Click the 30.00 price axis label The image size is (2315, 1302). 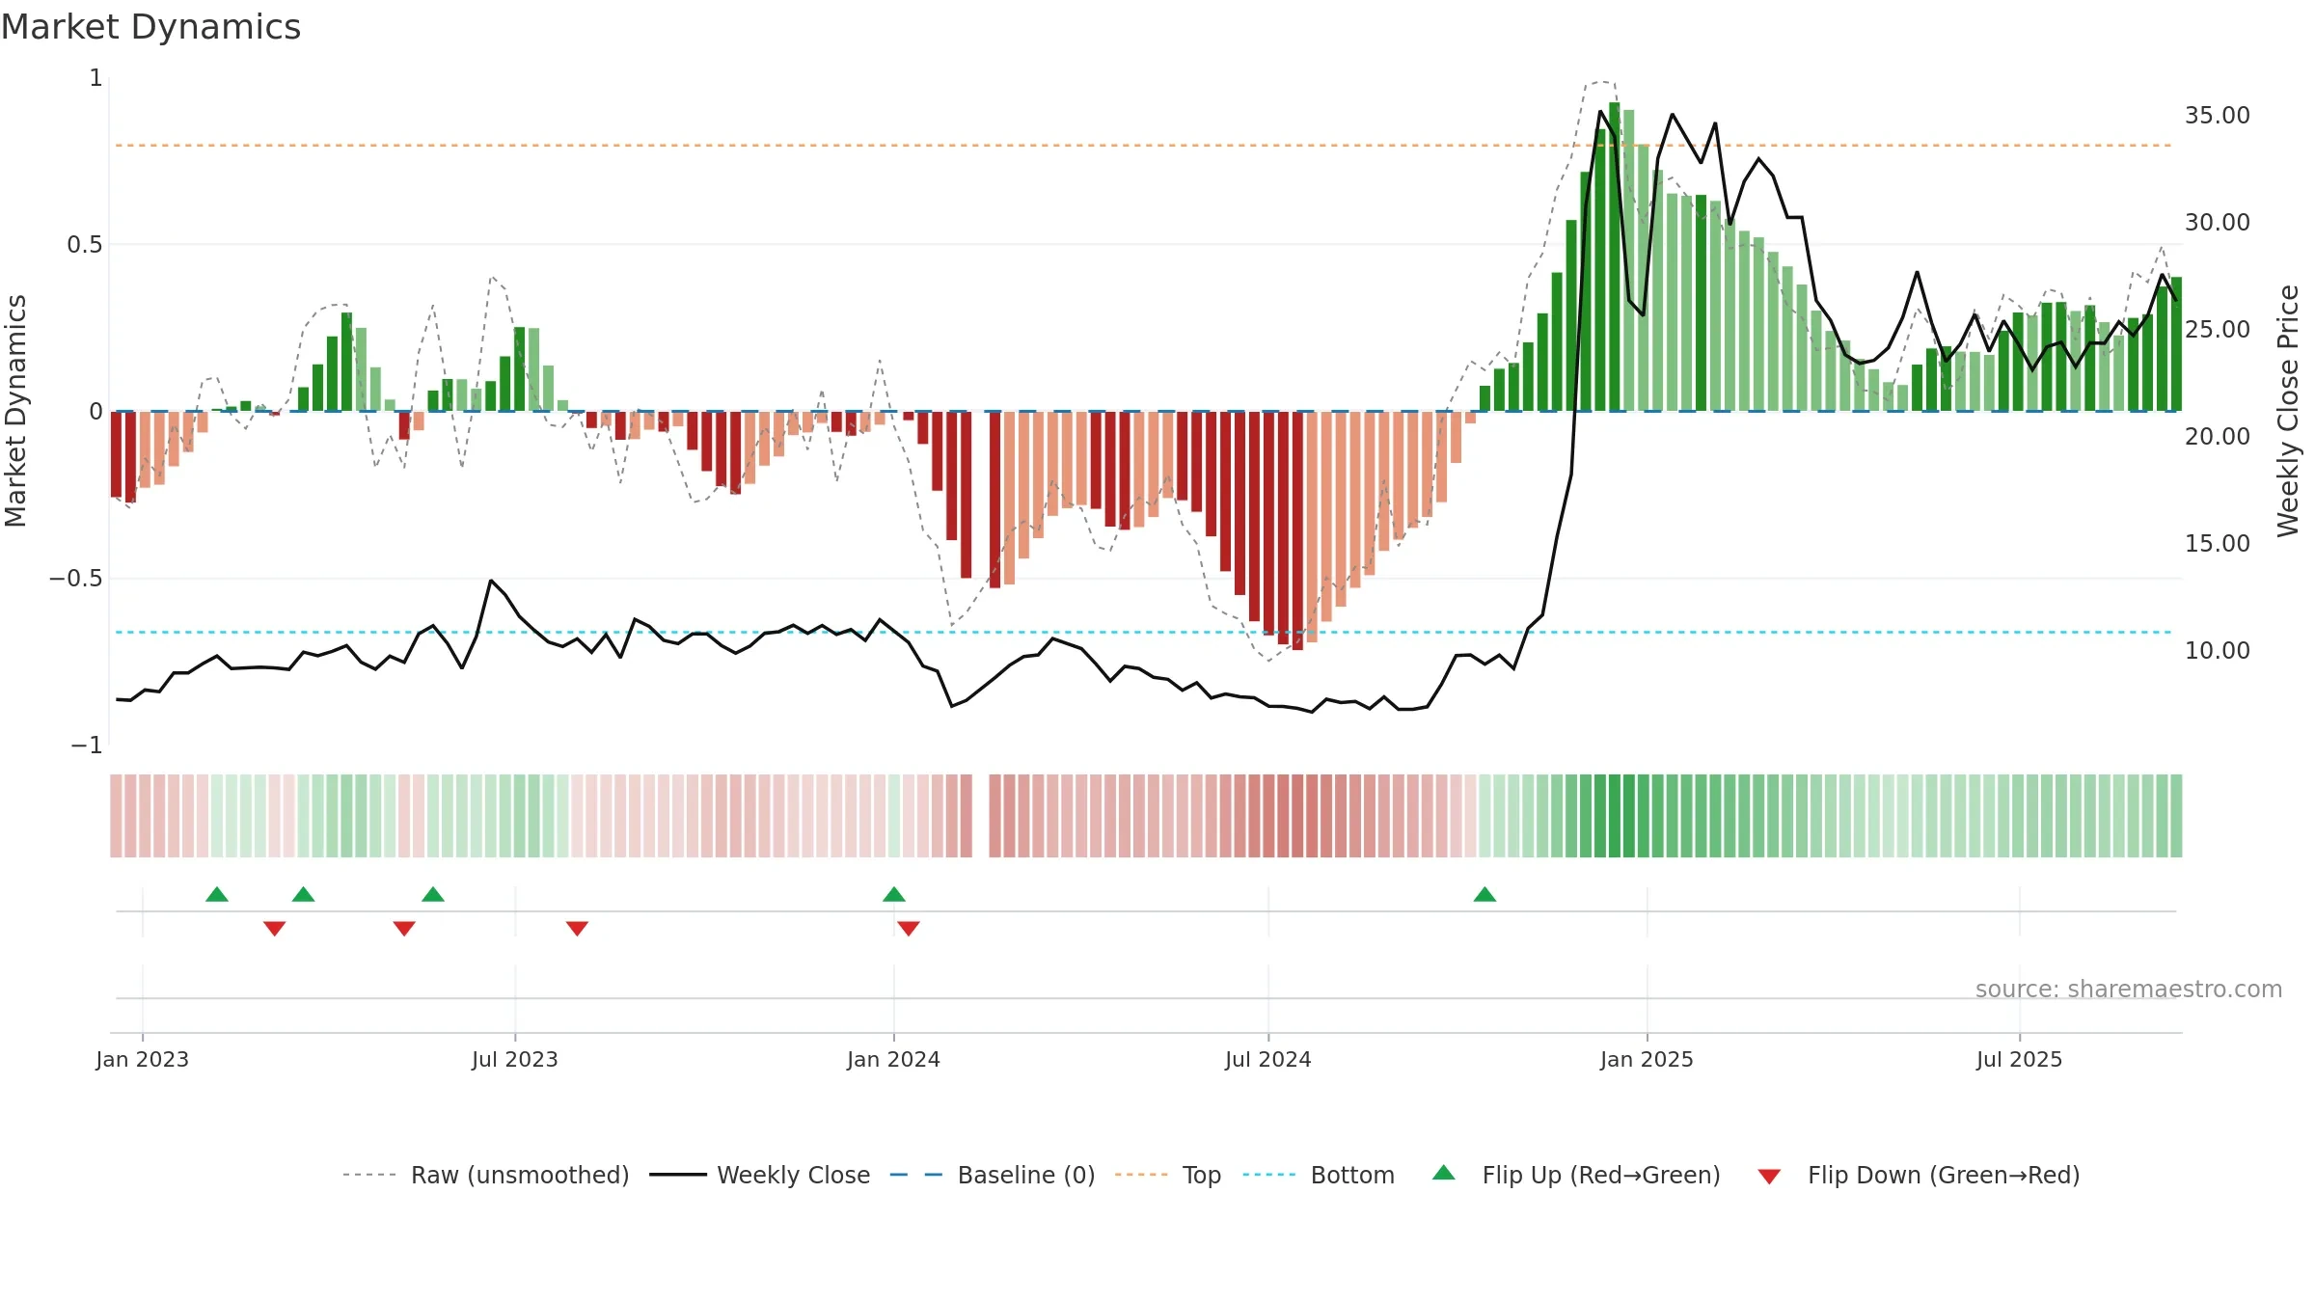click(2218, 223)
